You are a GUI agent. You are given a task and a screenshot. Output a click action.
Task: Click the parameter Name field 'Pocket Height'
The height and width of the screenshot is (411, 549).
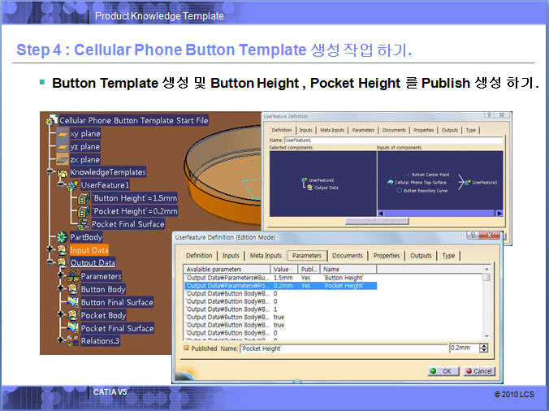point(341,348)
